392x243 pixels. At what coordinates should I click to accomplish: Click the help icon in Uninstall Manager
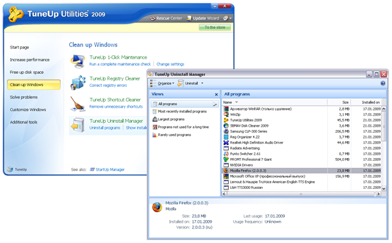pos(383,83)
